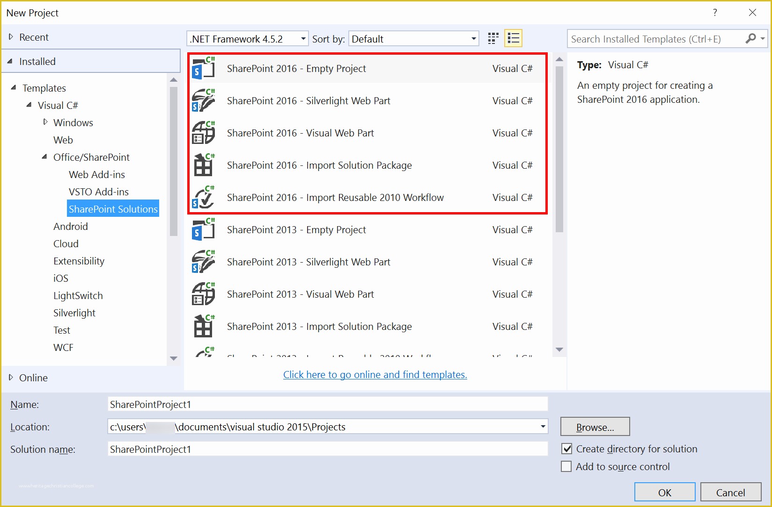Select the Web Add-ins category
The width and height of the screenshot is (772, 507).
97,174
